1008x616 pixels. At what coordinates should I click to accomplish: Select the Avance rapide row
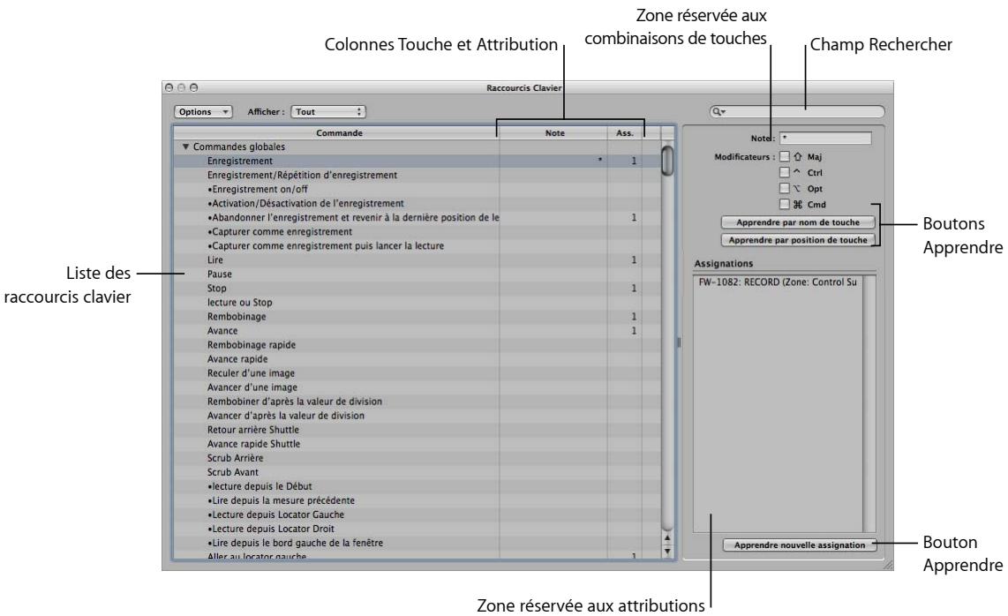417,359
